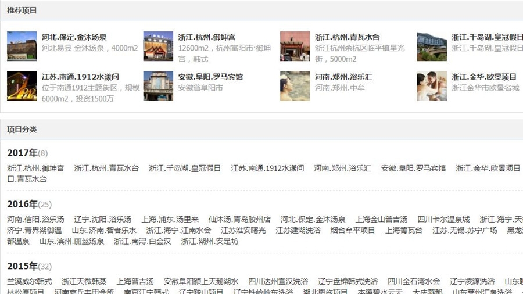
Task: Open 上海箐瓦台 project link
Action: [x=404, y=230]
